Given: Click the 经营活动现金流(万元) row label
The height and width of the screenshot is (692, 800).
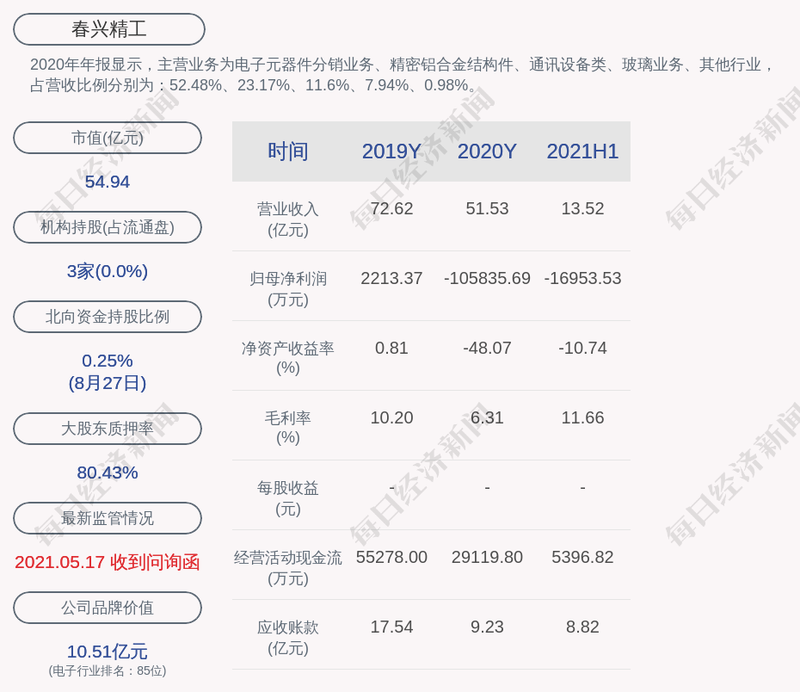Looking at the screenshot, I should coord(288,567).
